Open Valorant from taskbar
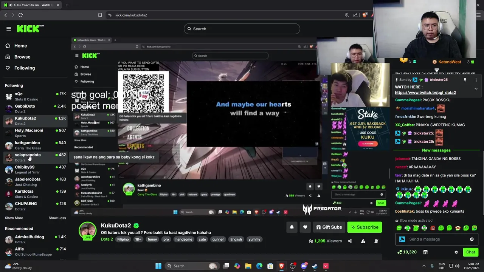This screenshot has width=484, height=272. coord(326,266)
